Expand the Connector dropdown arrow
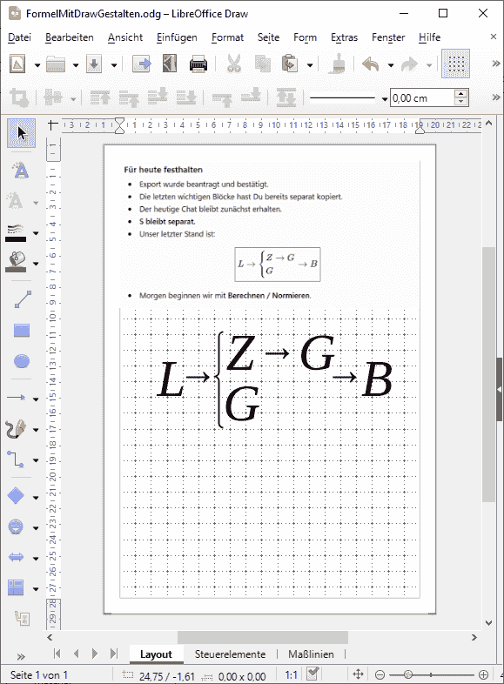 point(36,460)
